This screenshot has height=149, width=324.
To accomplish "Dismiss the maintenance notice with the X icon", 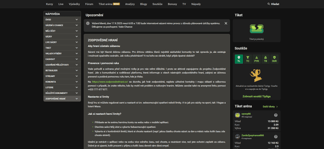I will pyautogui.click(x=226, y=23).
